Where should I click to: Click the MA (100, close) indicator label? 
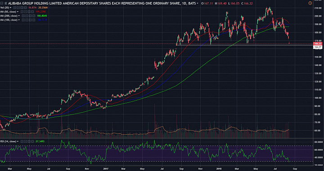coord(9,20)
